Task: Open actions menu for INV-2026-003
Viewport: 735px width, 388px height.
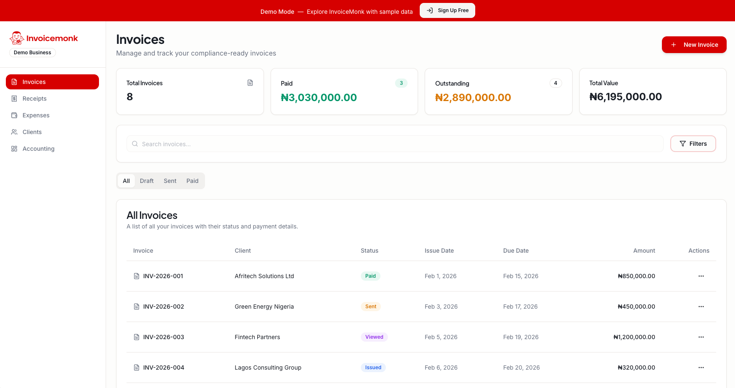Action: point(701,337)
